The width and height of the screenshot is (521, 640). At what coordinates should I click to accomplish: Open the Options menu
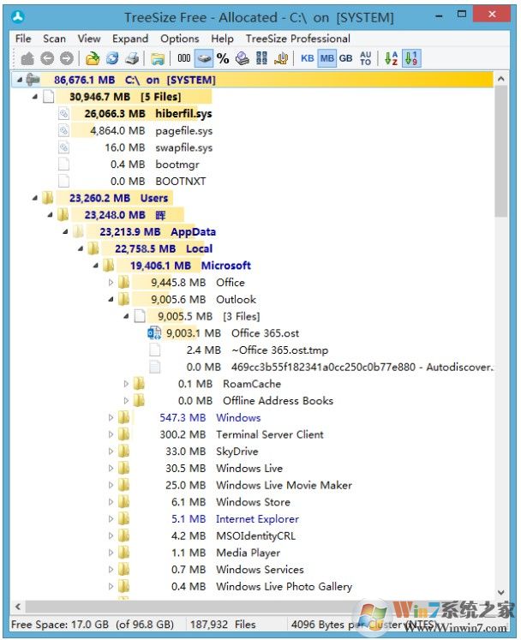[x=179, y=39]
